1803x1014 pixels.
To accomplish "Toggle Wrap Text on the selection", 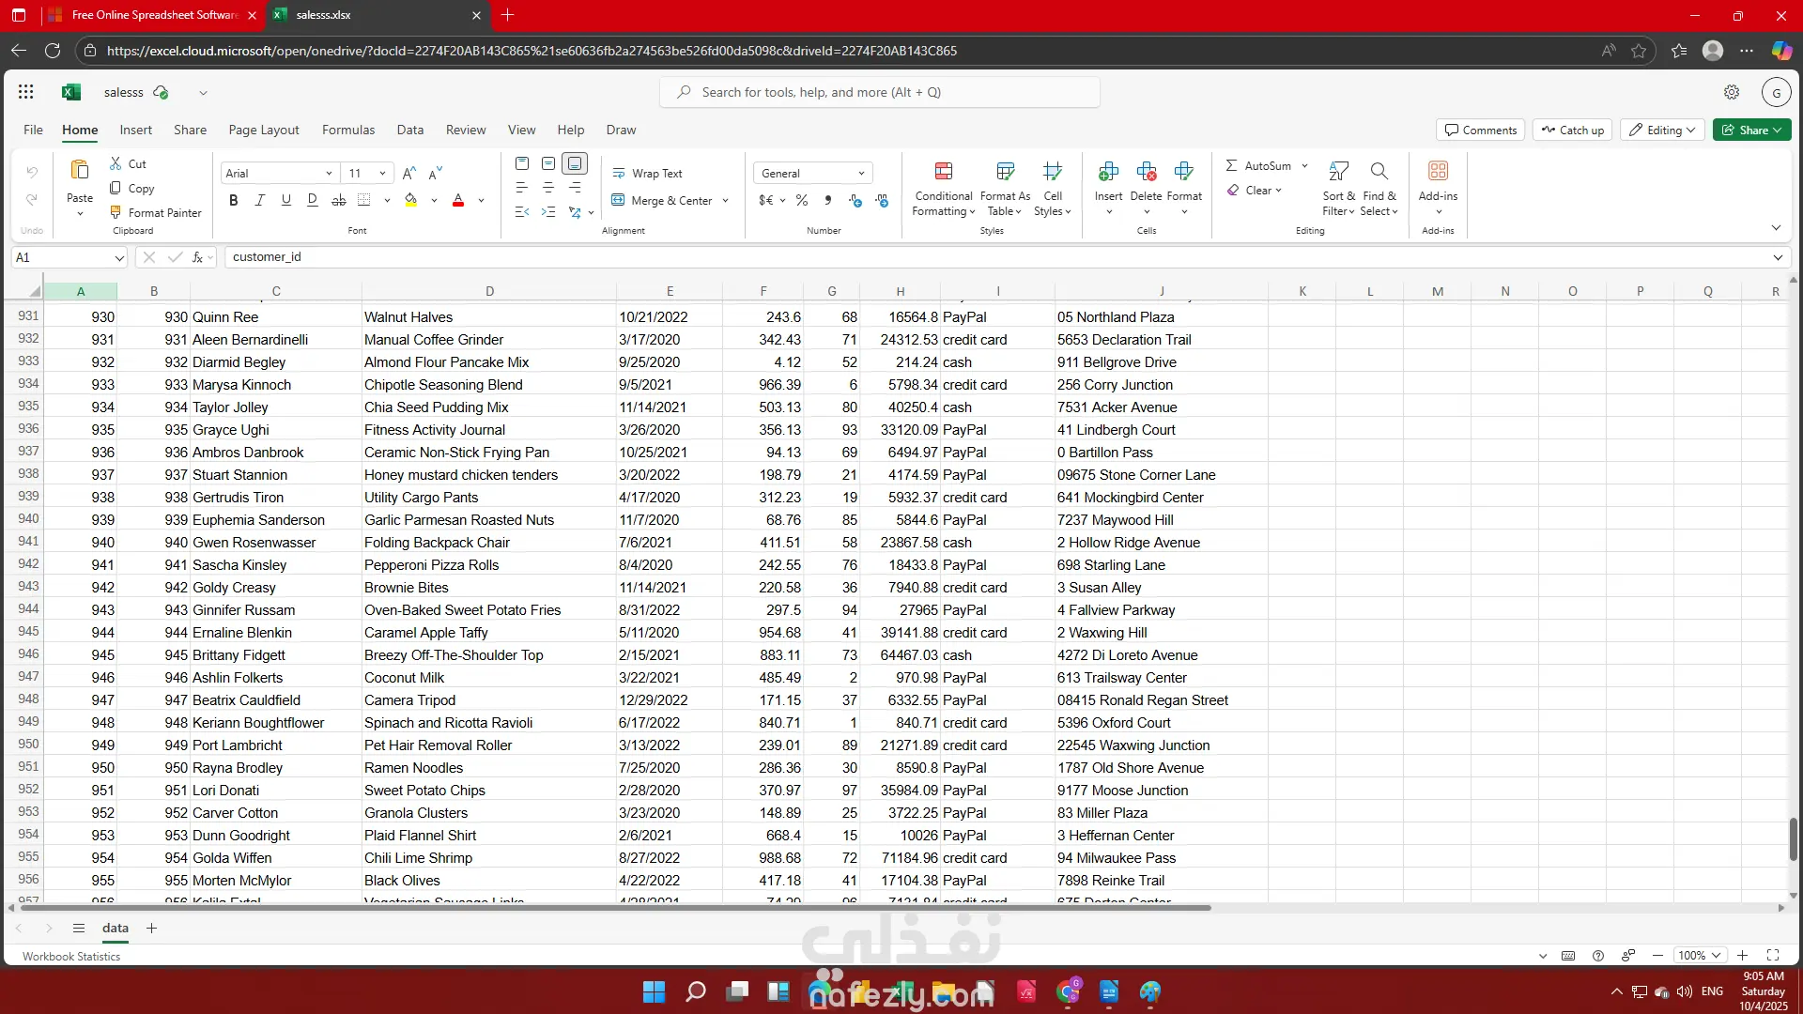I will [647, 174].
